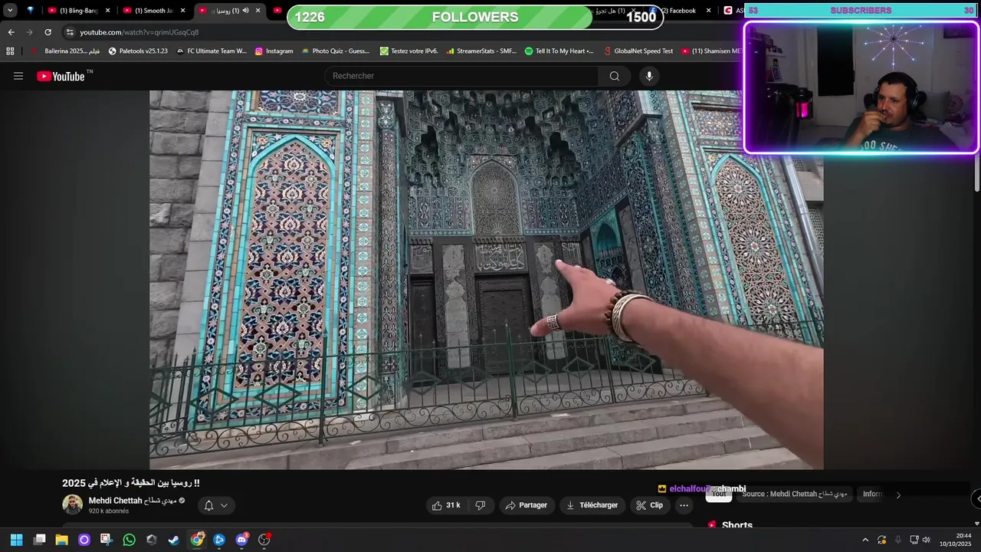981x552 pixels.
Task: Open the GlobalNet Speed Test bookmark
Action: point(638,51)
